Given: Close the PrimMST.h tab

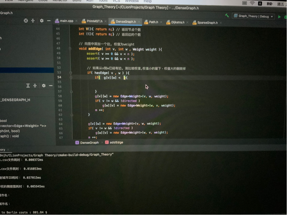Looking at the screenshot, I should click(x=106, y=21).
